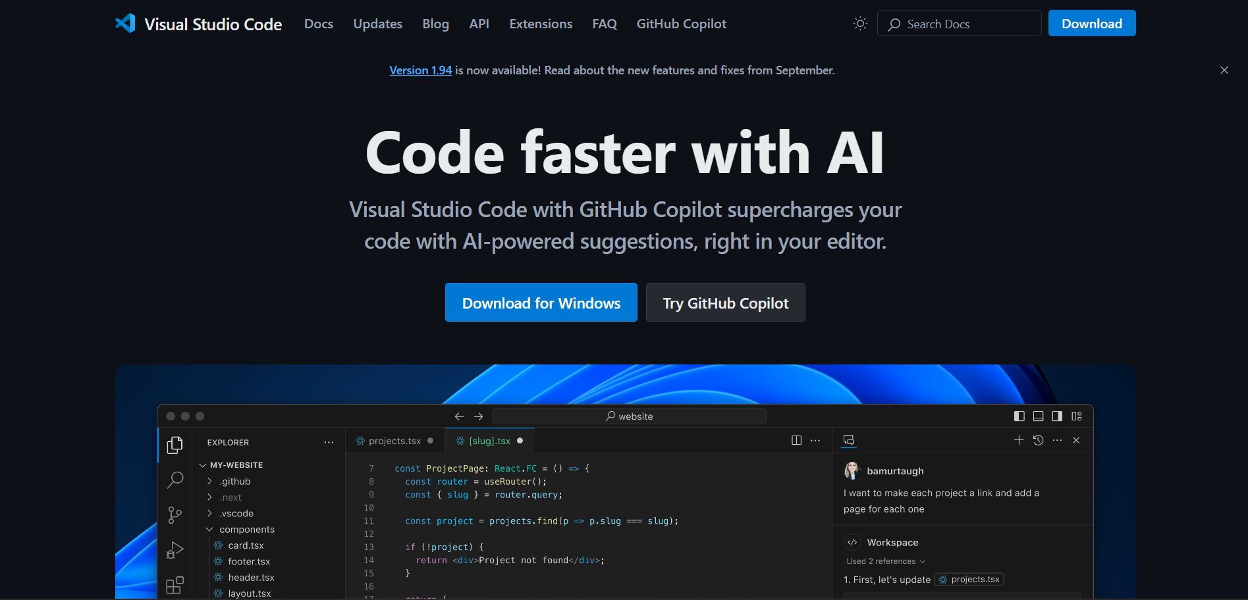Screen dimensions: 1248x600
Task: Open the Updates nav item
Action: [x=377, y=24]
